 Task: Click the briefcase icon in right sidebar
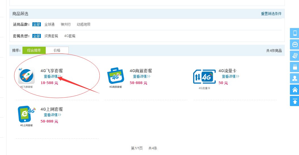click(x=295, y=44)
